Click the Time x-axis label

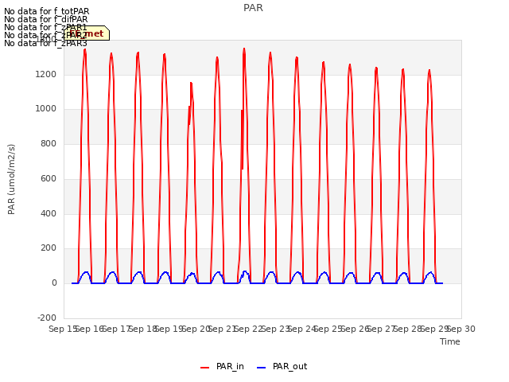tap(450, 341)
